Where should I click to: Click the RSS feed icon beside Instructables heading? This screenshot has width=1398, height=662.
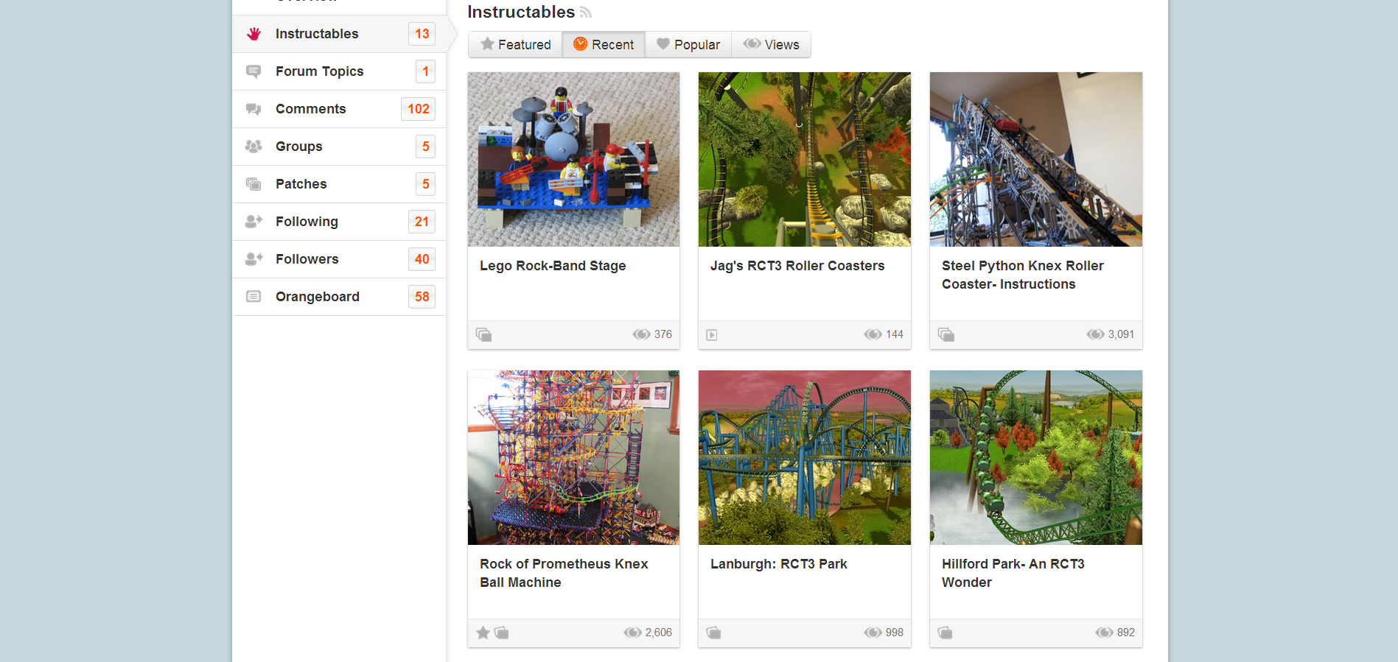(586, 13)
